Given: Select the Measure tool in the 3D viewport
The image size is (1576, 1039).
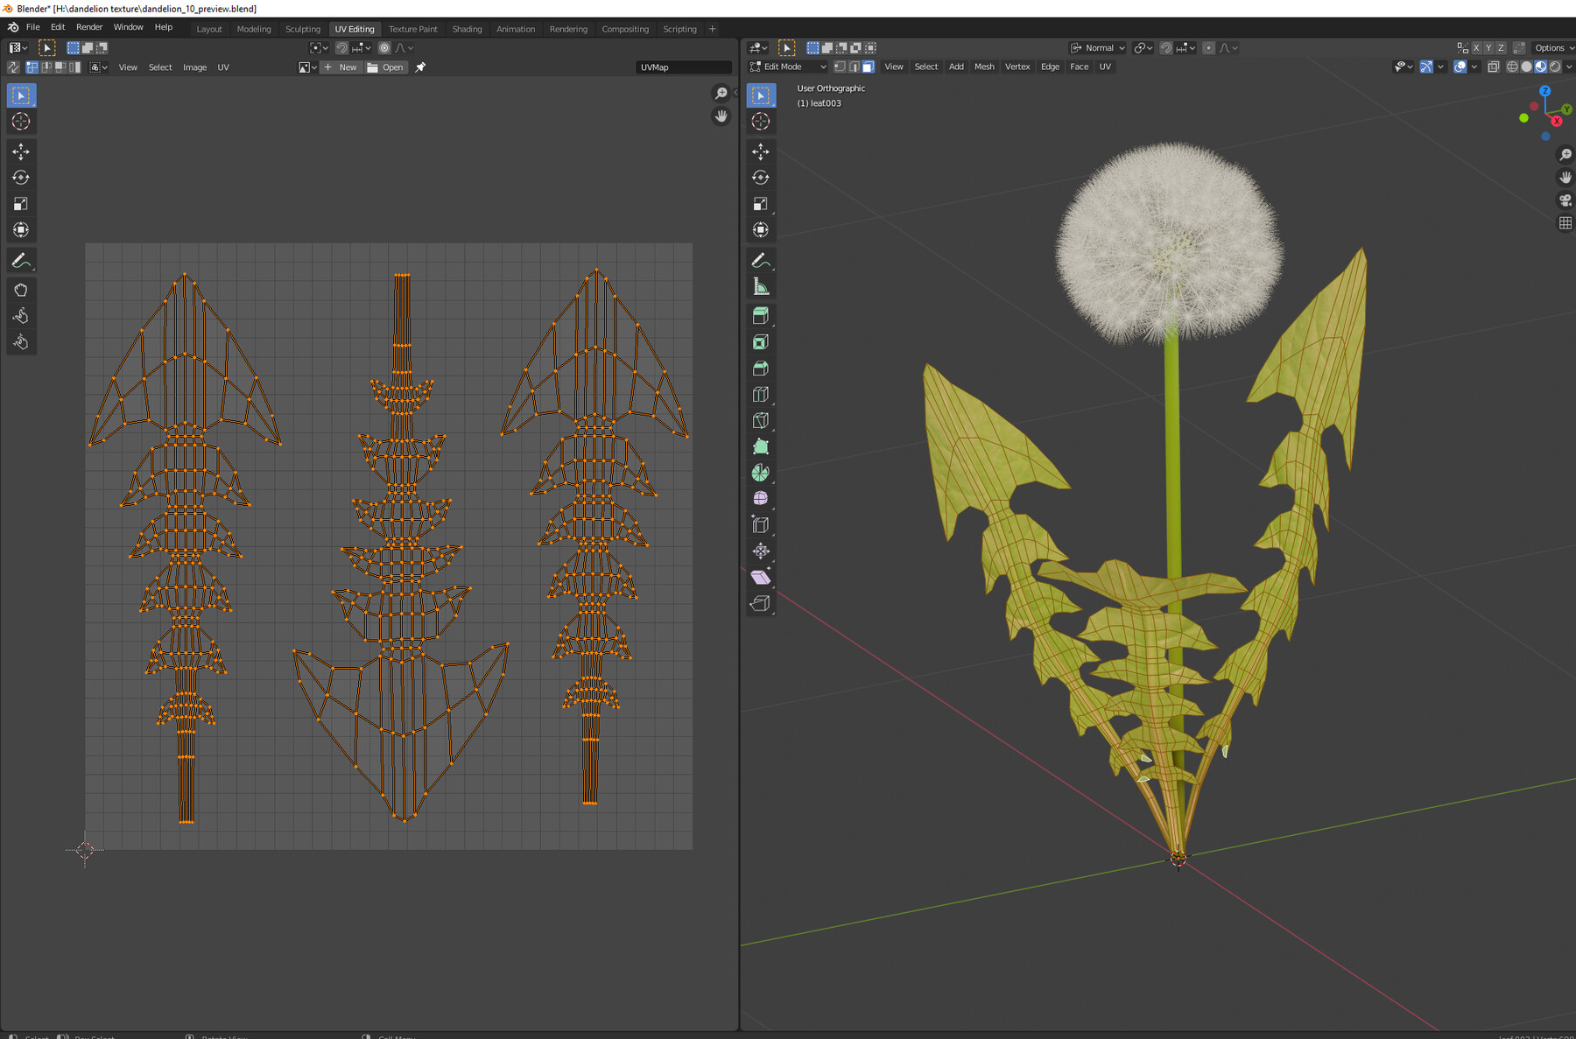Looking at the screenshot, I should pyautogui.click(x=761, y=285).
